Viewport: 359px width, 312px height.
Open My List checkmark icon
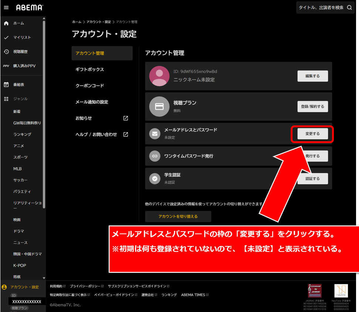point(6,38)
